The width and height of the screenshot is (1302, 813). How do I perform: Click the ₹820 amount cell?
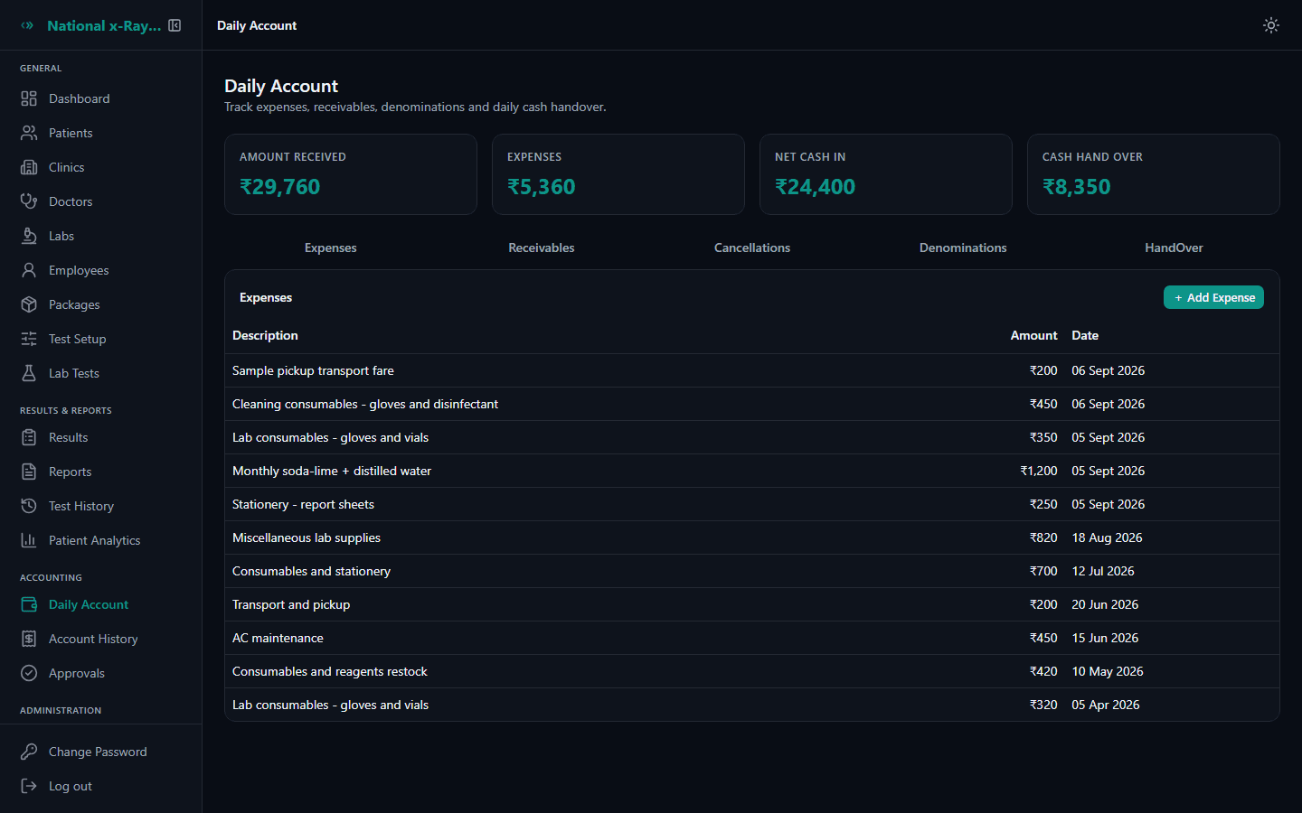(1043, 537)
